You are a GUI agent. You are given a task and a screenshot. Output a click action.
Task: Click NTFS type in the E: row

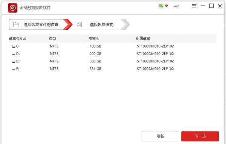pos(54,61)
